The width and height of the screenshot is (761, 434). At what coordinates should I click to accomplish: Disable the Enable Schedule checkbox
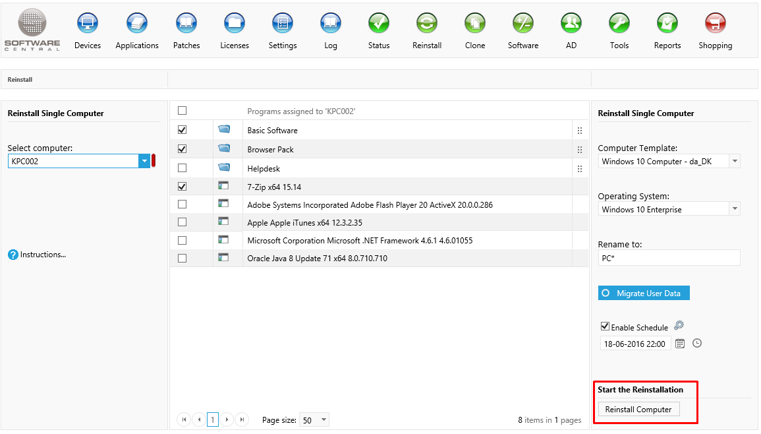tap(605, 326)
